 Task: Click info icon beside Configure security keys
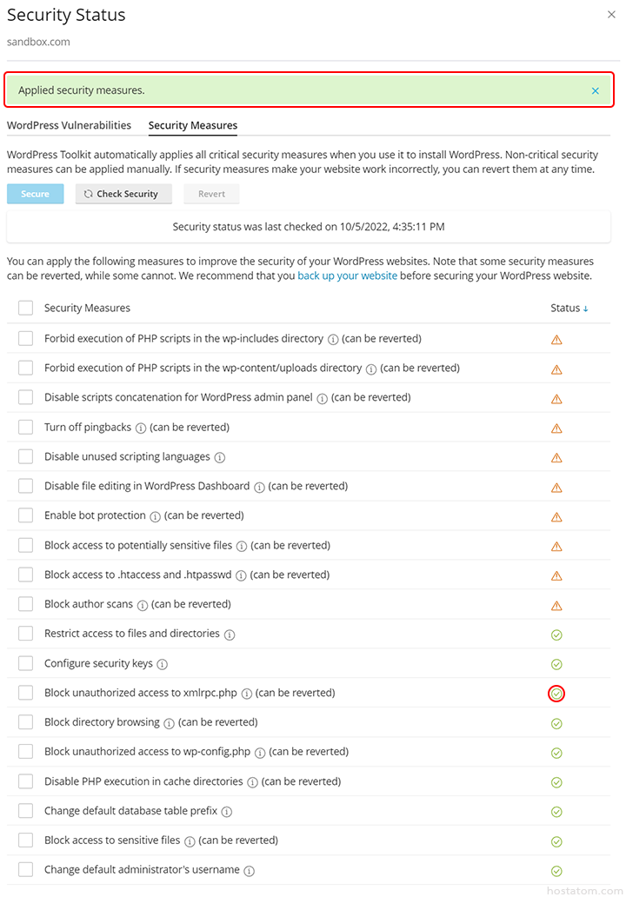coord(162,664)
